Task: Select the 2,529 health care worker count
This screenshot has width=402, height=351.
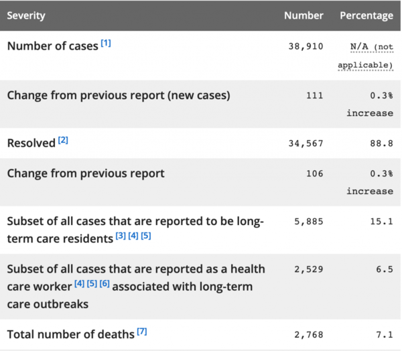Action: 308,270
